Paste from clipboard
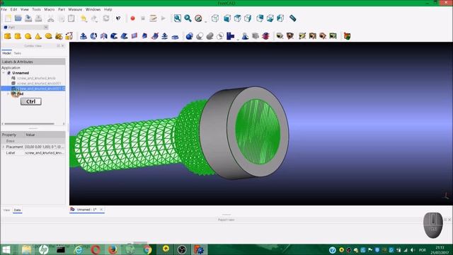 pos(71,18)
